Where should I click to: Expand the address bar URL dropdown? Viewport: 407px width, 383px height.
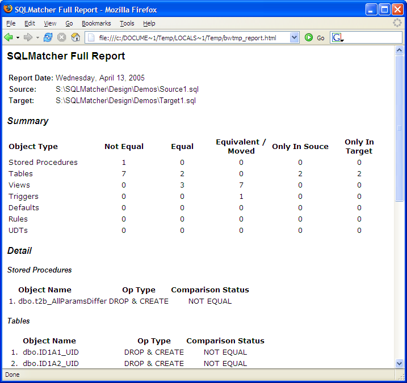(294, 37)
